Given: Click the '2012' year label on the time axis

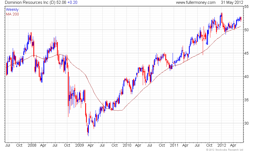Looking at the screenshot, I should coord(222,145).
